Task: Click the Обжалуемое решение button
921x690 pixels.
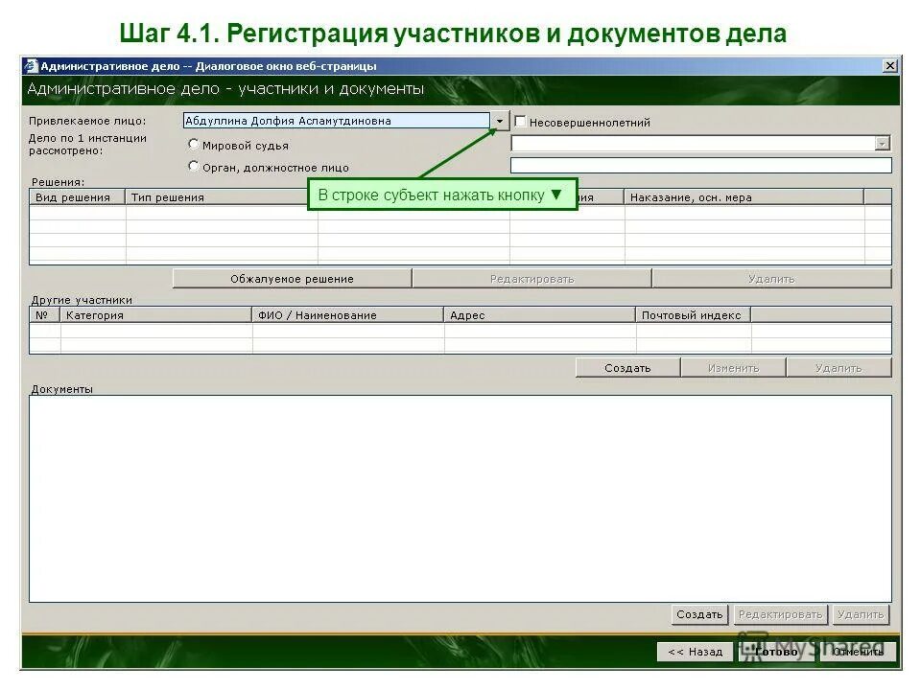Action: pyautogui.click(x=291, y=278)
